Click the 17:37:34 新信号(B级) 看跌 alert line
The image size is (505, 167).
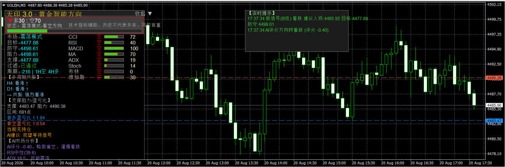tap(307, 19)
